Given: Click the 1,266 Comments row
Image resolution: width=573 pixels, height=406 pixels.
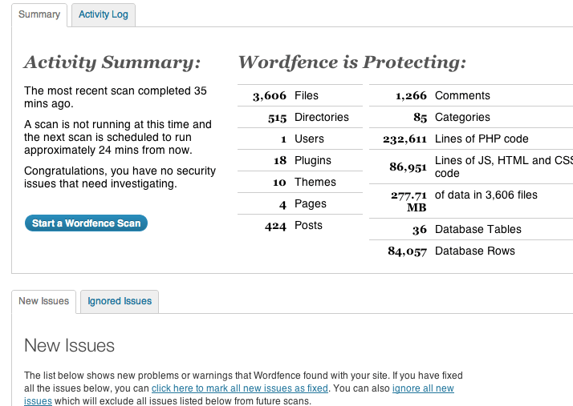Looking at the screenshot, I should pyautogui.click(x=471, y=95).
